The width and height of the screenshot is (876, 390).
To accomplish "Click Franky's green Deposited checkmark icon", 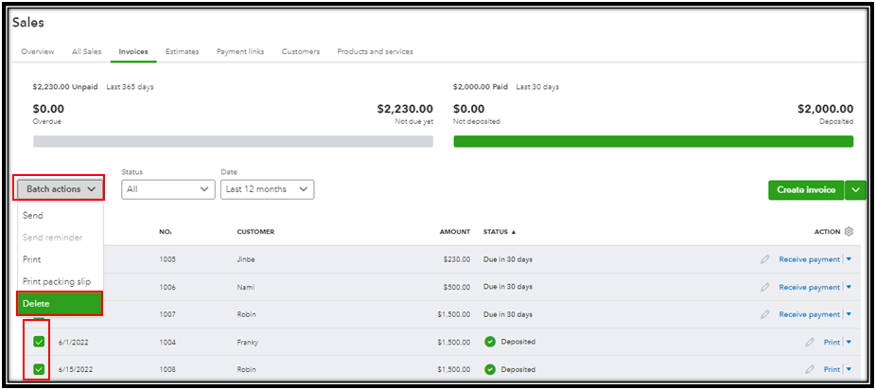I will point(490,342).
